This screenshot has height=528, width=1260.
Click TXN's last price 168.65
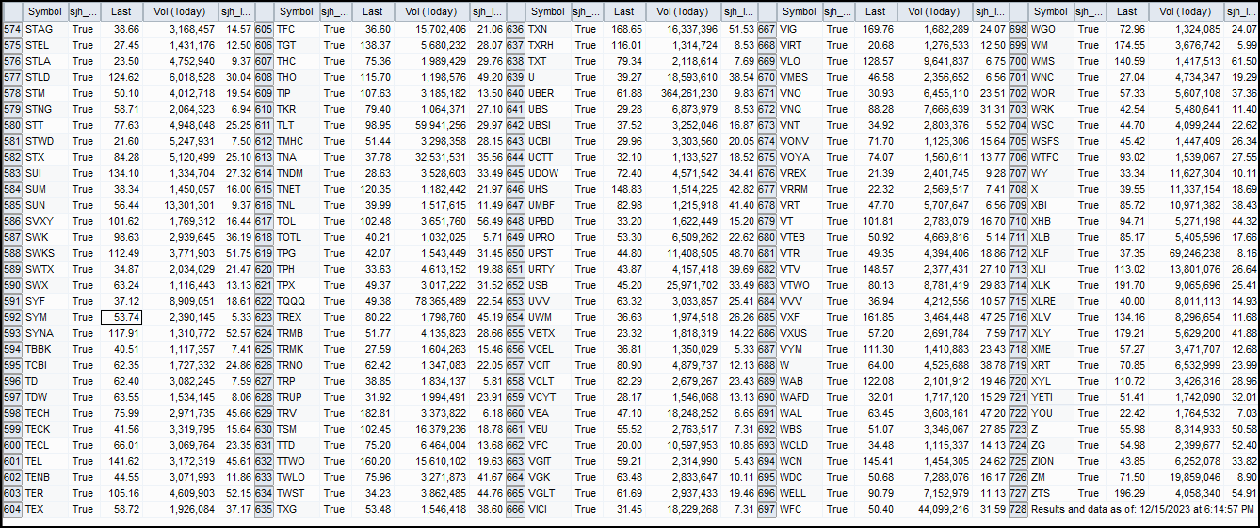pos(626,30)
